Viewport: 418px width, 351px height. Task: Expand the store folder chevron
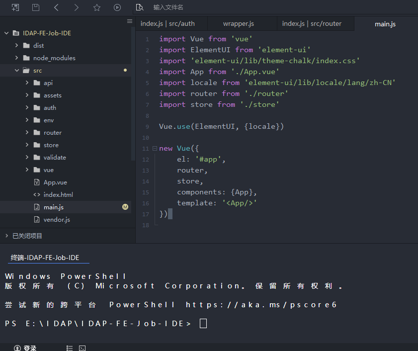(27, 145)
